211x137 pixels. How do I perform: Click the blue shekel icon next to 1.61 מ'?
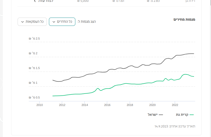pyautogui.click(x=114, y=1)
